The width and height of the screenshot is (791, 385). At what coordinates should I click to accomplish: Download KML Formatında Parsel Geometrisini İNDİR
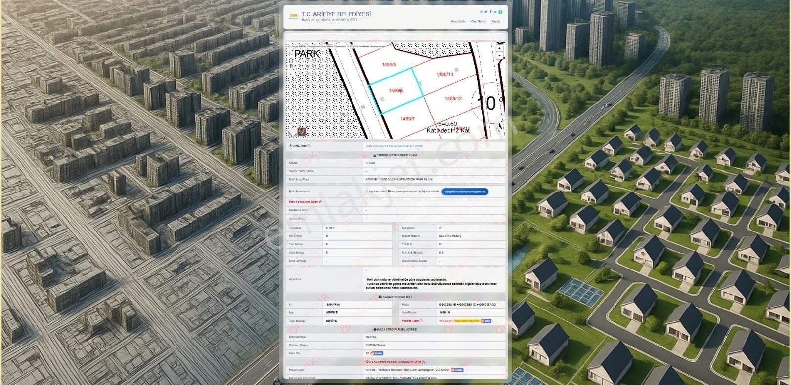pyautogui.click(x=395, y=146)
